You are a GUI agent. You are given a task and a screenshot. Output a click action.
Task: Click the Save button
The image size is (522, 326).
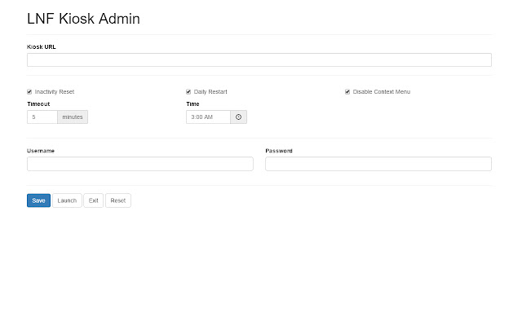[38, 200]
